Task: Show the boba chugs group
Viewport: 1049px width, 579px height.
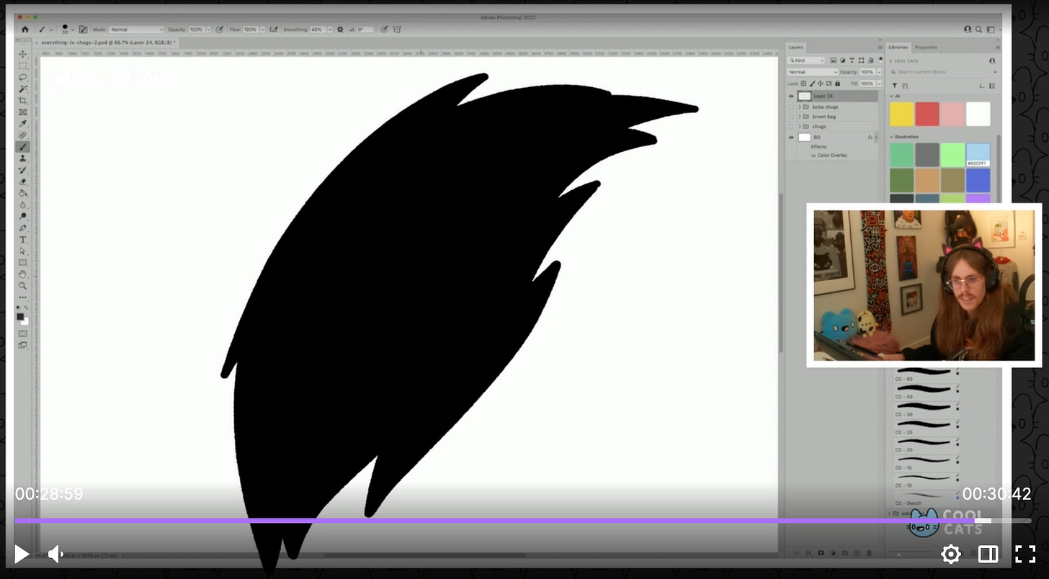Action: 791,107
